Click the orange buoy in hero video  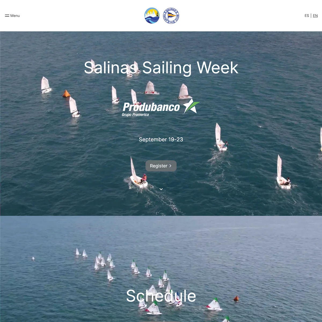[66, 94]
